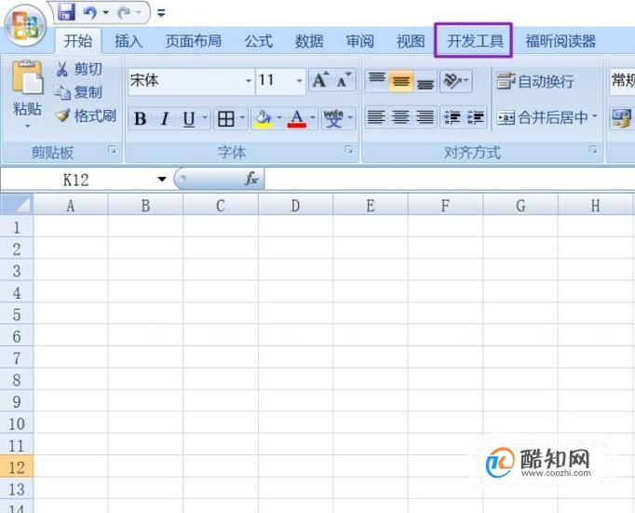This screenshot has width=635, height=513.
Task: Align text left
Action: coord(376,117)
